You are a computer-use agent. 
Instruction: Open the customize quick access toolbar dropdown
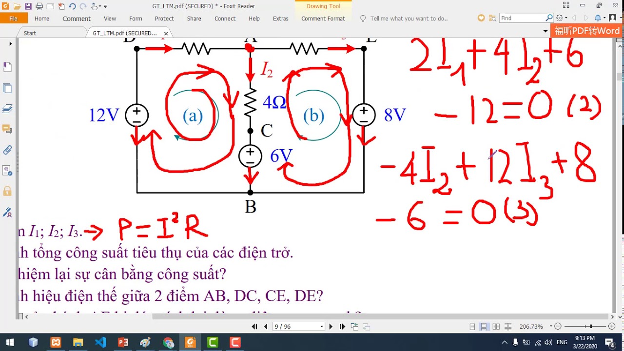106,7
